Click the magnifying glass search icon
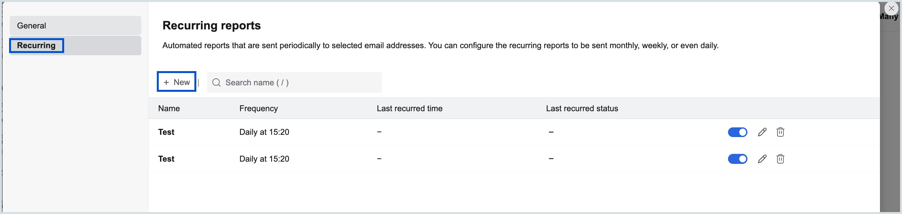902x214 pixels. 216,82
